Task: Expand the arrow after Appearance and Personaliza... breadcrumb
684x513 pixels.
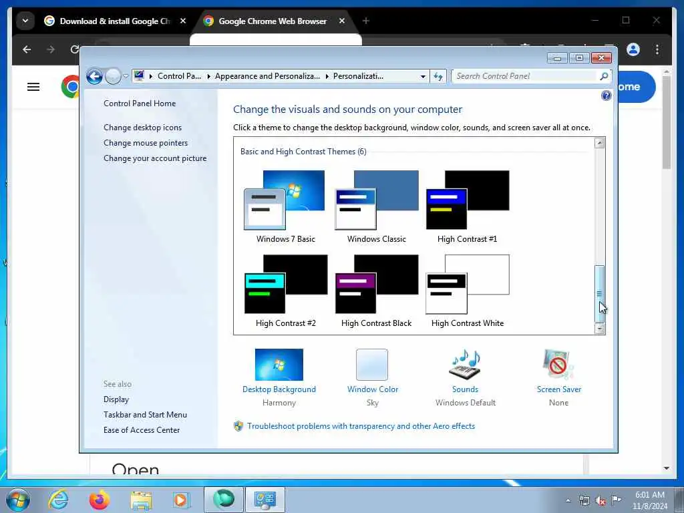Action: (327, 76)
